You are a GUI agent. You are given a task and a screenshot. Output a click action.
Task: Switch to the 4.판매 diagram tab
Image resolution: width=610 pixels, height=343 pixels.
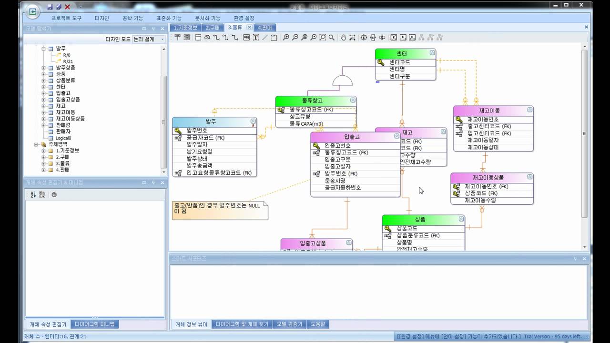click(x=265, y=28)
